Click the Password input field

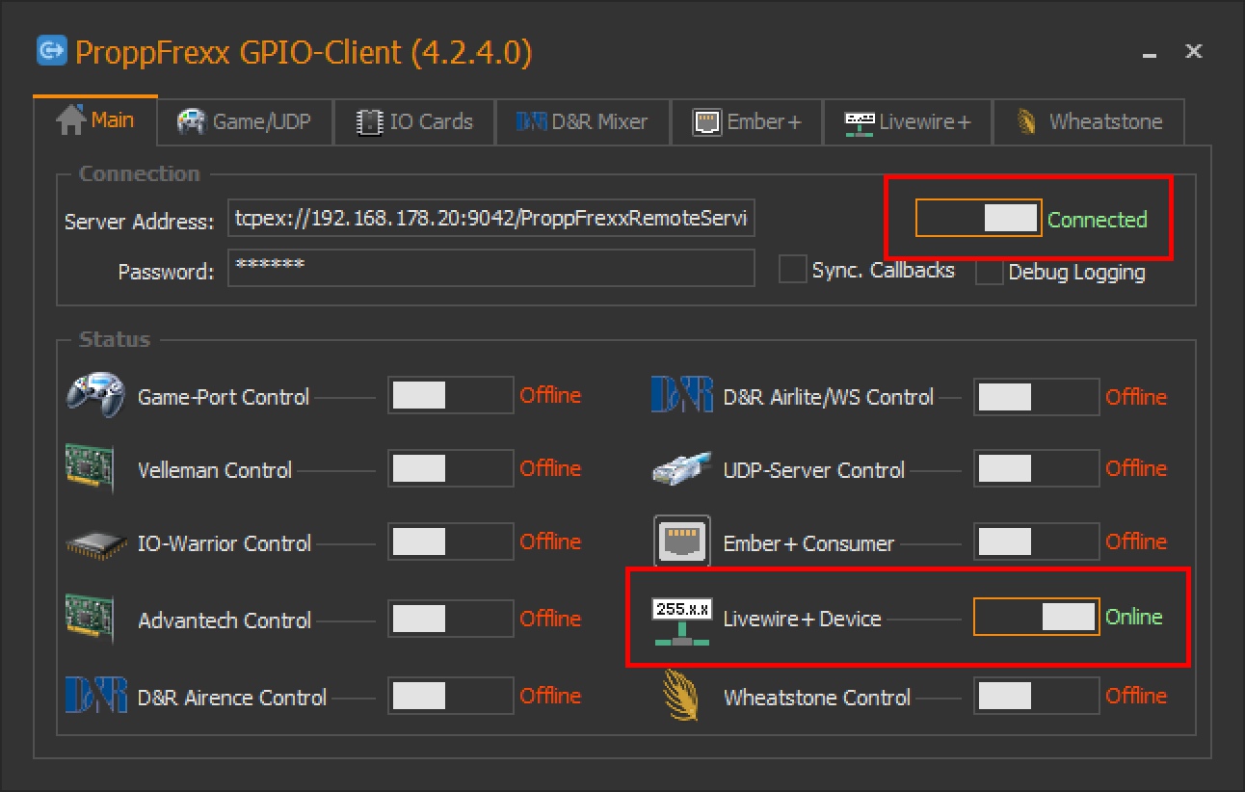point(491,269)
